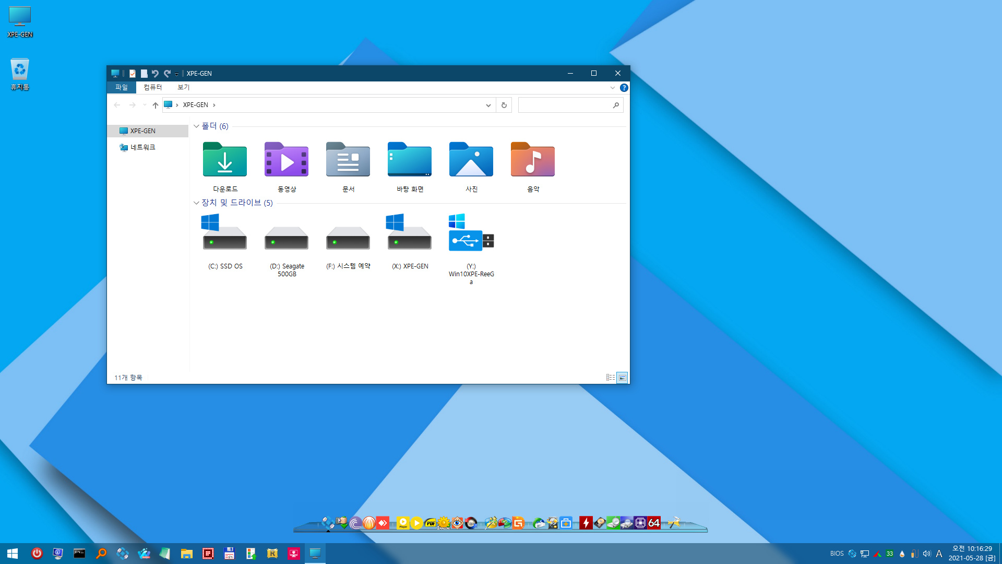
Task: Click the forward navigation arrow
Action: point(133,105)
